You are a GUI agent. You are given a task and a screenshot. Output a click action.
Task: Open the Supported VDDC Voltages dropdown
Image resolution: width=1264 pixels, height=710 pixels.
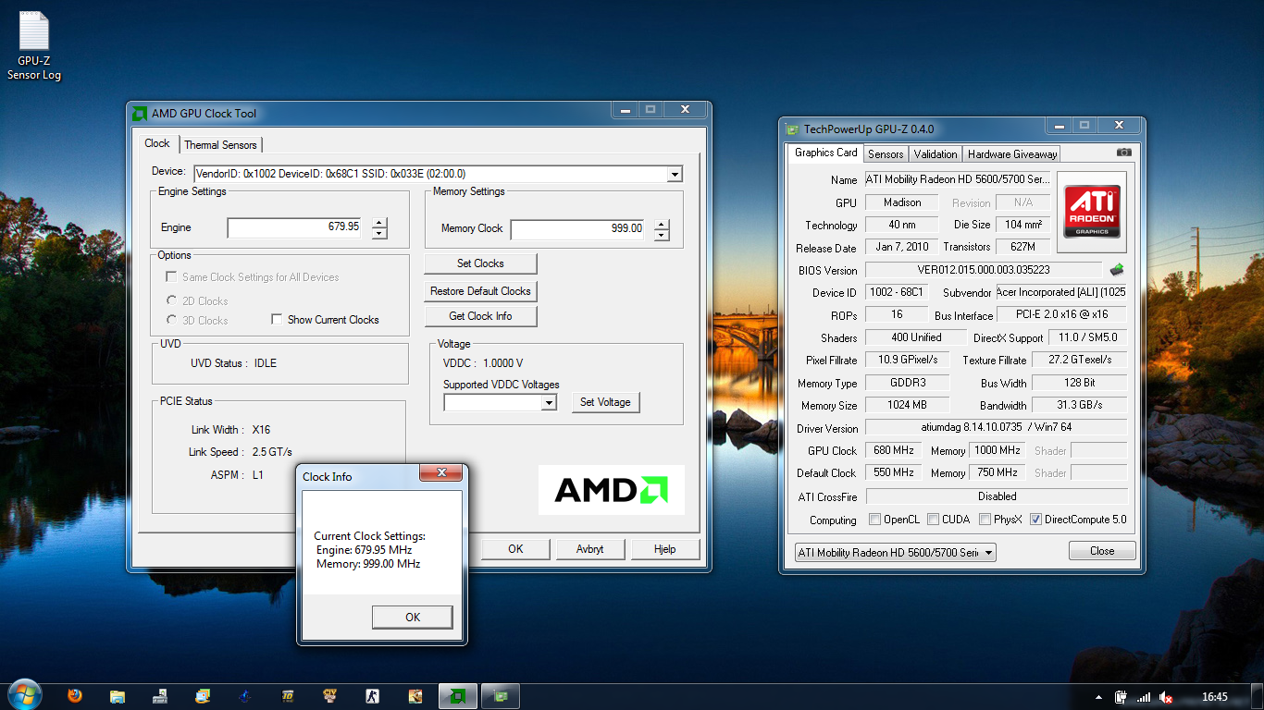pos(549,402)
